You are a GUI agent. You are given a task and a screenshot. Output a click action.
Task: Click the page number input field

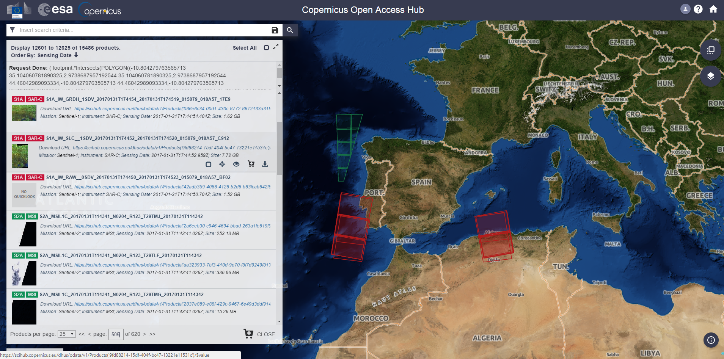(116, 334)
